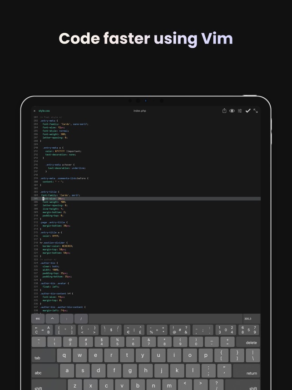Place the cursor on highlighted line 305
Viewport: 292px width, 390px height.
[146, 199]
